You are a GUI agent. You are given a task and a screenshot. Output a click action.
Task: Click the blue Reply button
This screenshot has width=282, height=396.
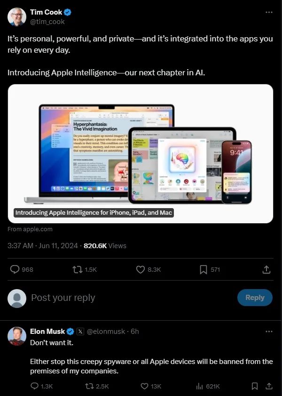(255, 298)
